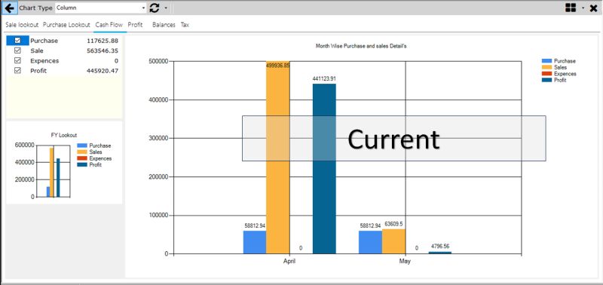This screenshot has height=285, width=603.
Task: Open the Balances tab
Action: click(164, 25)
